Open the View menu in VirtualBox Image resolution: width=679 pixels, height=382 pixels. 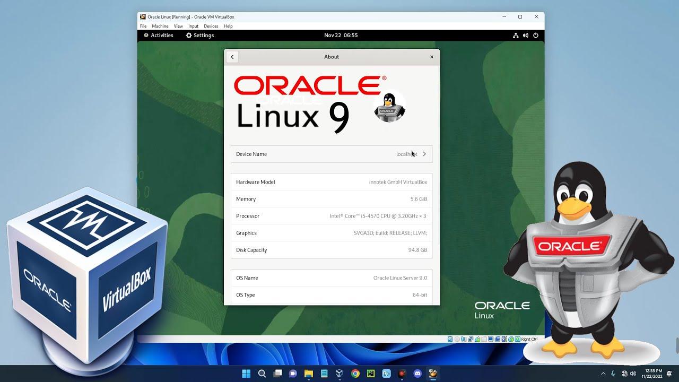(x=178, y=26)
